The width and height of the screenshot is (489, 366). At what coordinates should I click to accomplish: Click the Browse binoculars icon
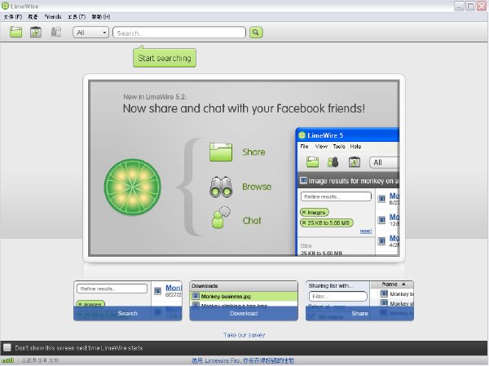point(221,187)
